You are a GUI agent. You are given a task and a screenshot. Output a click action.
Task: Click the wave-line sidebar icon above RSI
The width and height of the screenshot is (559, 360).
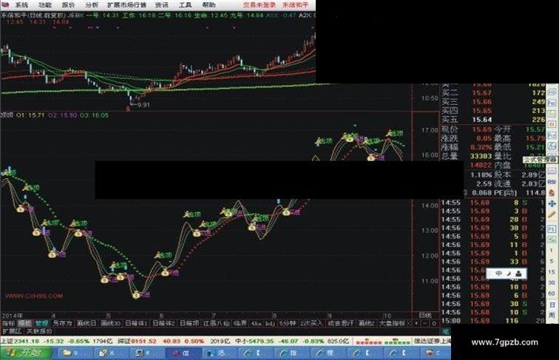click(552, 171)
